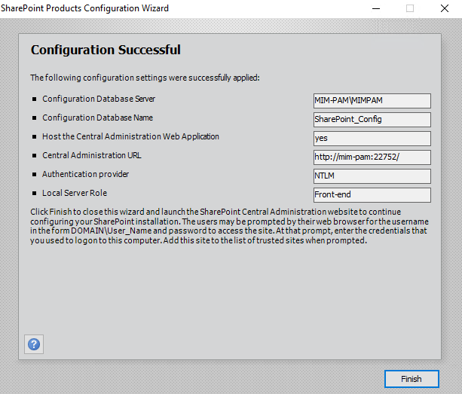Click the 'Configuration Database Name' label
This screenshot has width=462, height=394.
(x=97, y=118)
